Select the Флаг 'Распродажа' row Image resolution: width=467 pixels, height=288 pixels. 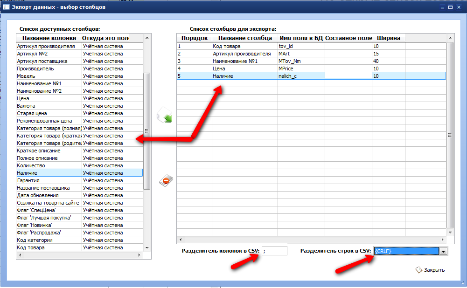[79, 233]
